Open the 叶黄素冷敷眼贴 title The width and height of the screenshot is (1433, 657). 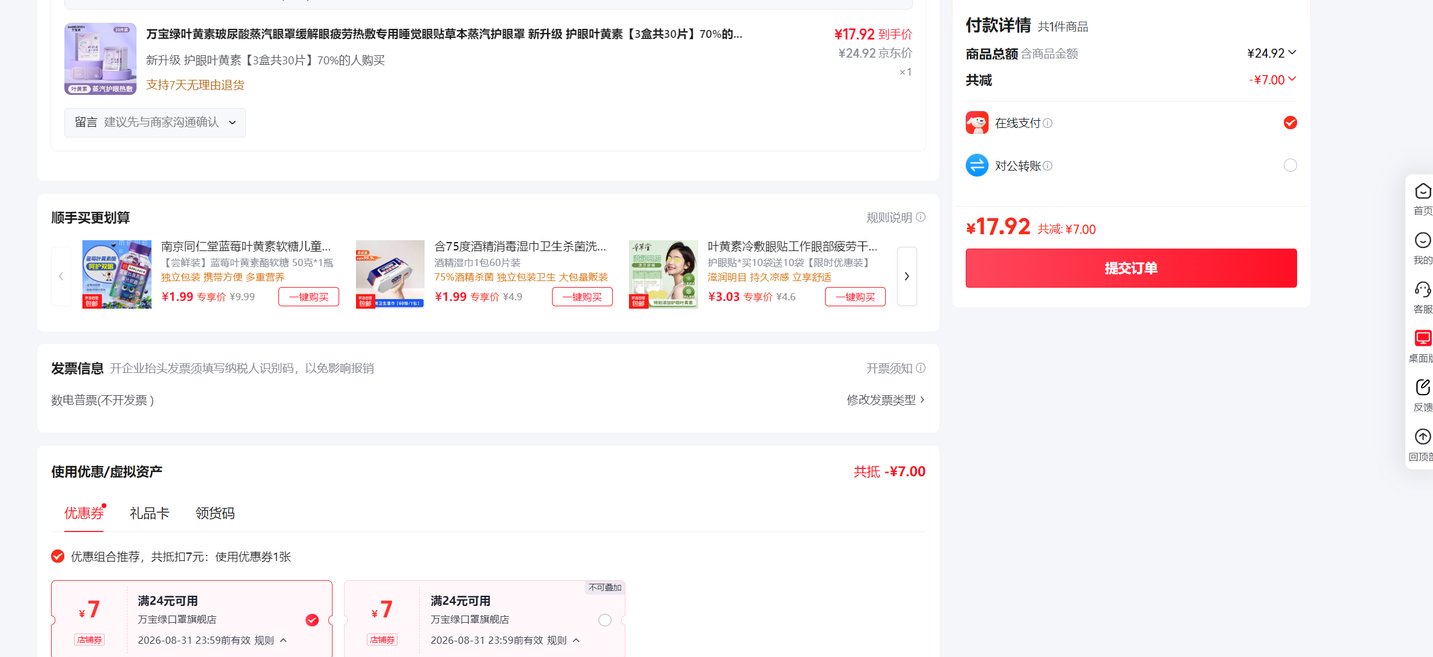(793, 246)
